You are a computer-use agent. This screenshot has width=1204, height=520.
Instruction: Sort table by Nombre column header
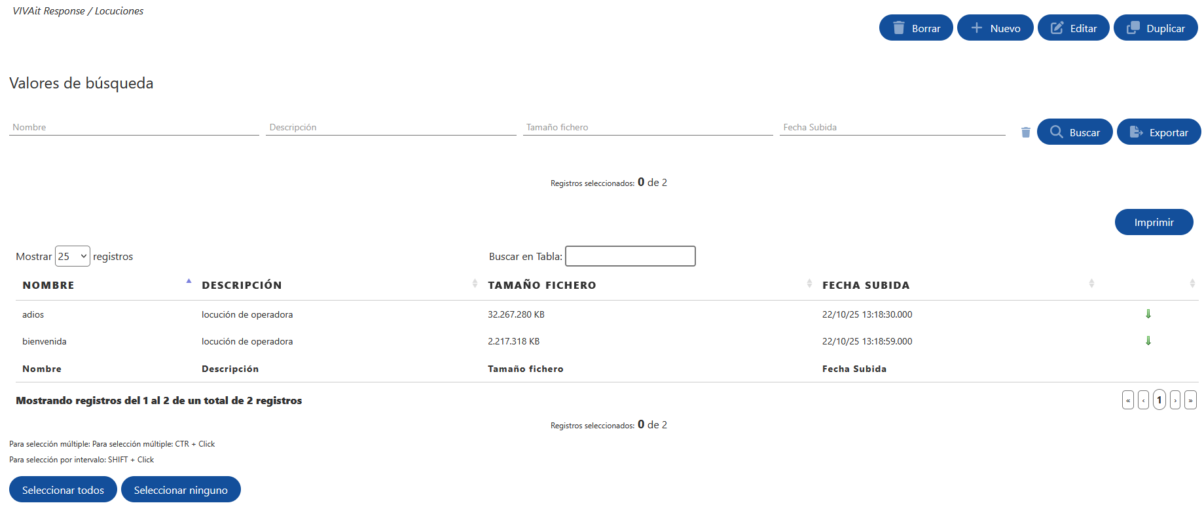[48, 286]
